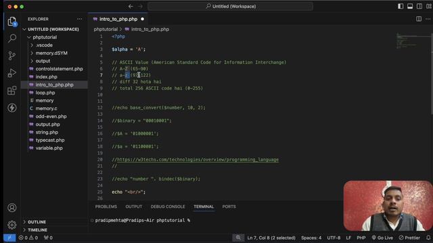433x243 pixels.
Task: Switch to the PORTS panel tab
Action: [229, 207]
